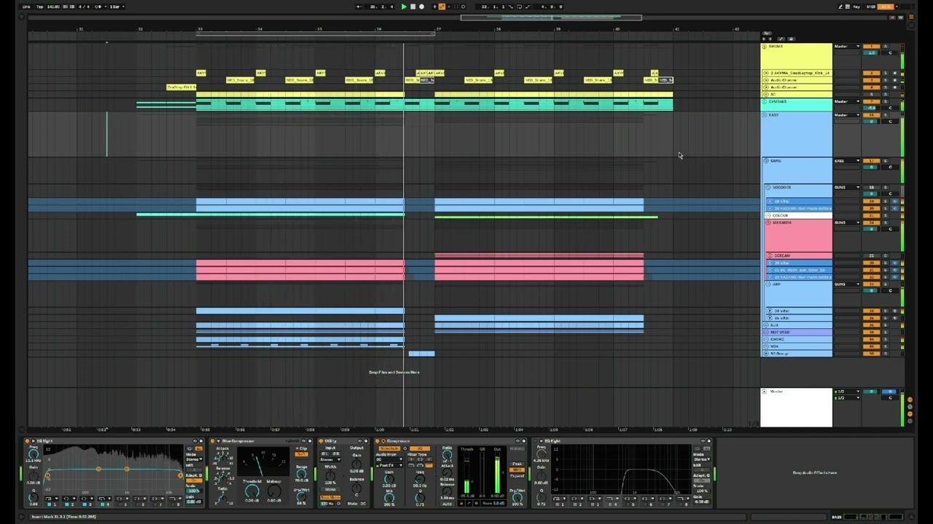Toggle the first EQ Eight device power button
This screenshot has height=524, width=933.
(28, 441)
